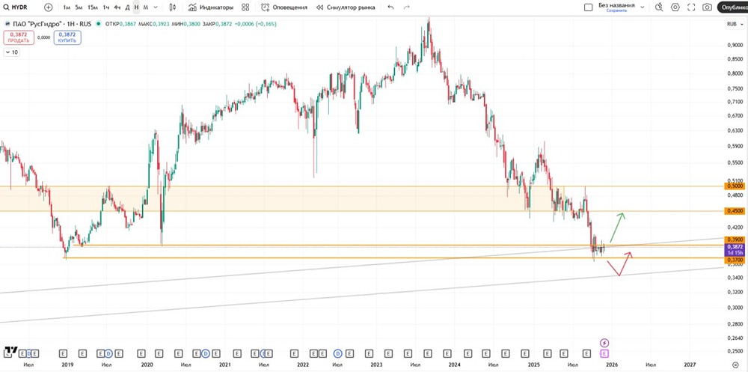Open the chart layout selection square icon
The height and width of the screenshot is (372, 748).
588,7
